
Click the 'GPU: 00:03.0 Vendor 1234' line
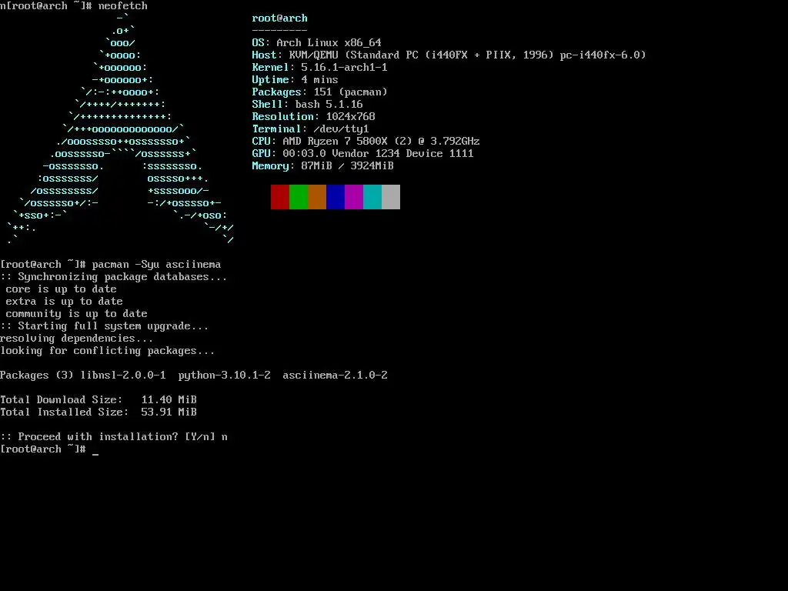[363, 153]
